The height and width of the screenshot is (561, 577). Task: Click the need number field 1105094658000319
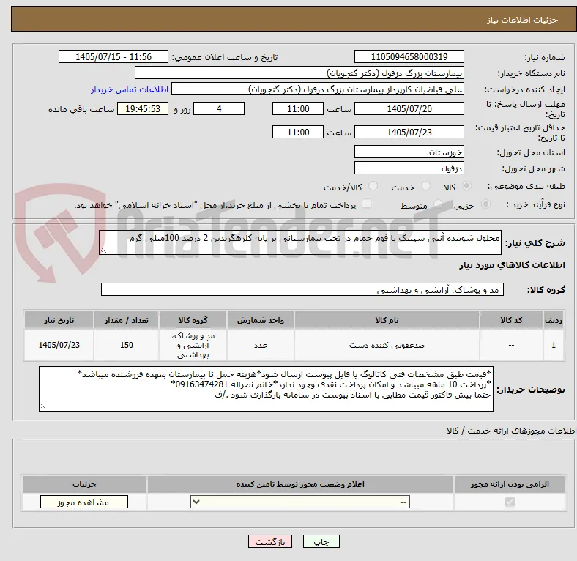(409, 56)
